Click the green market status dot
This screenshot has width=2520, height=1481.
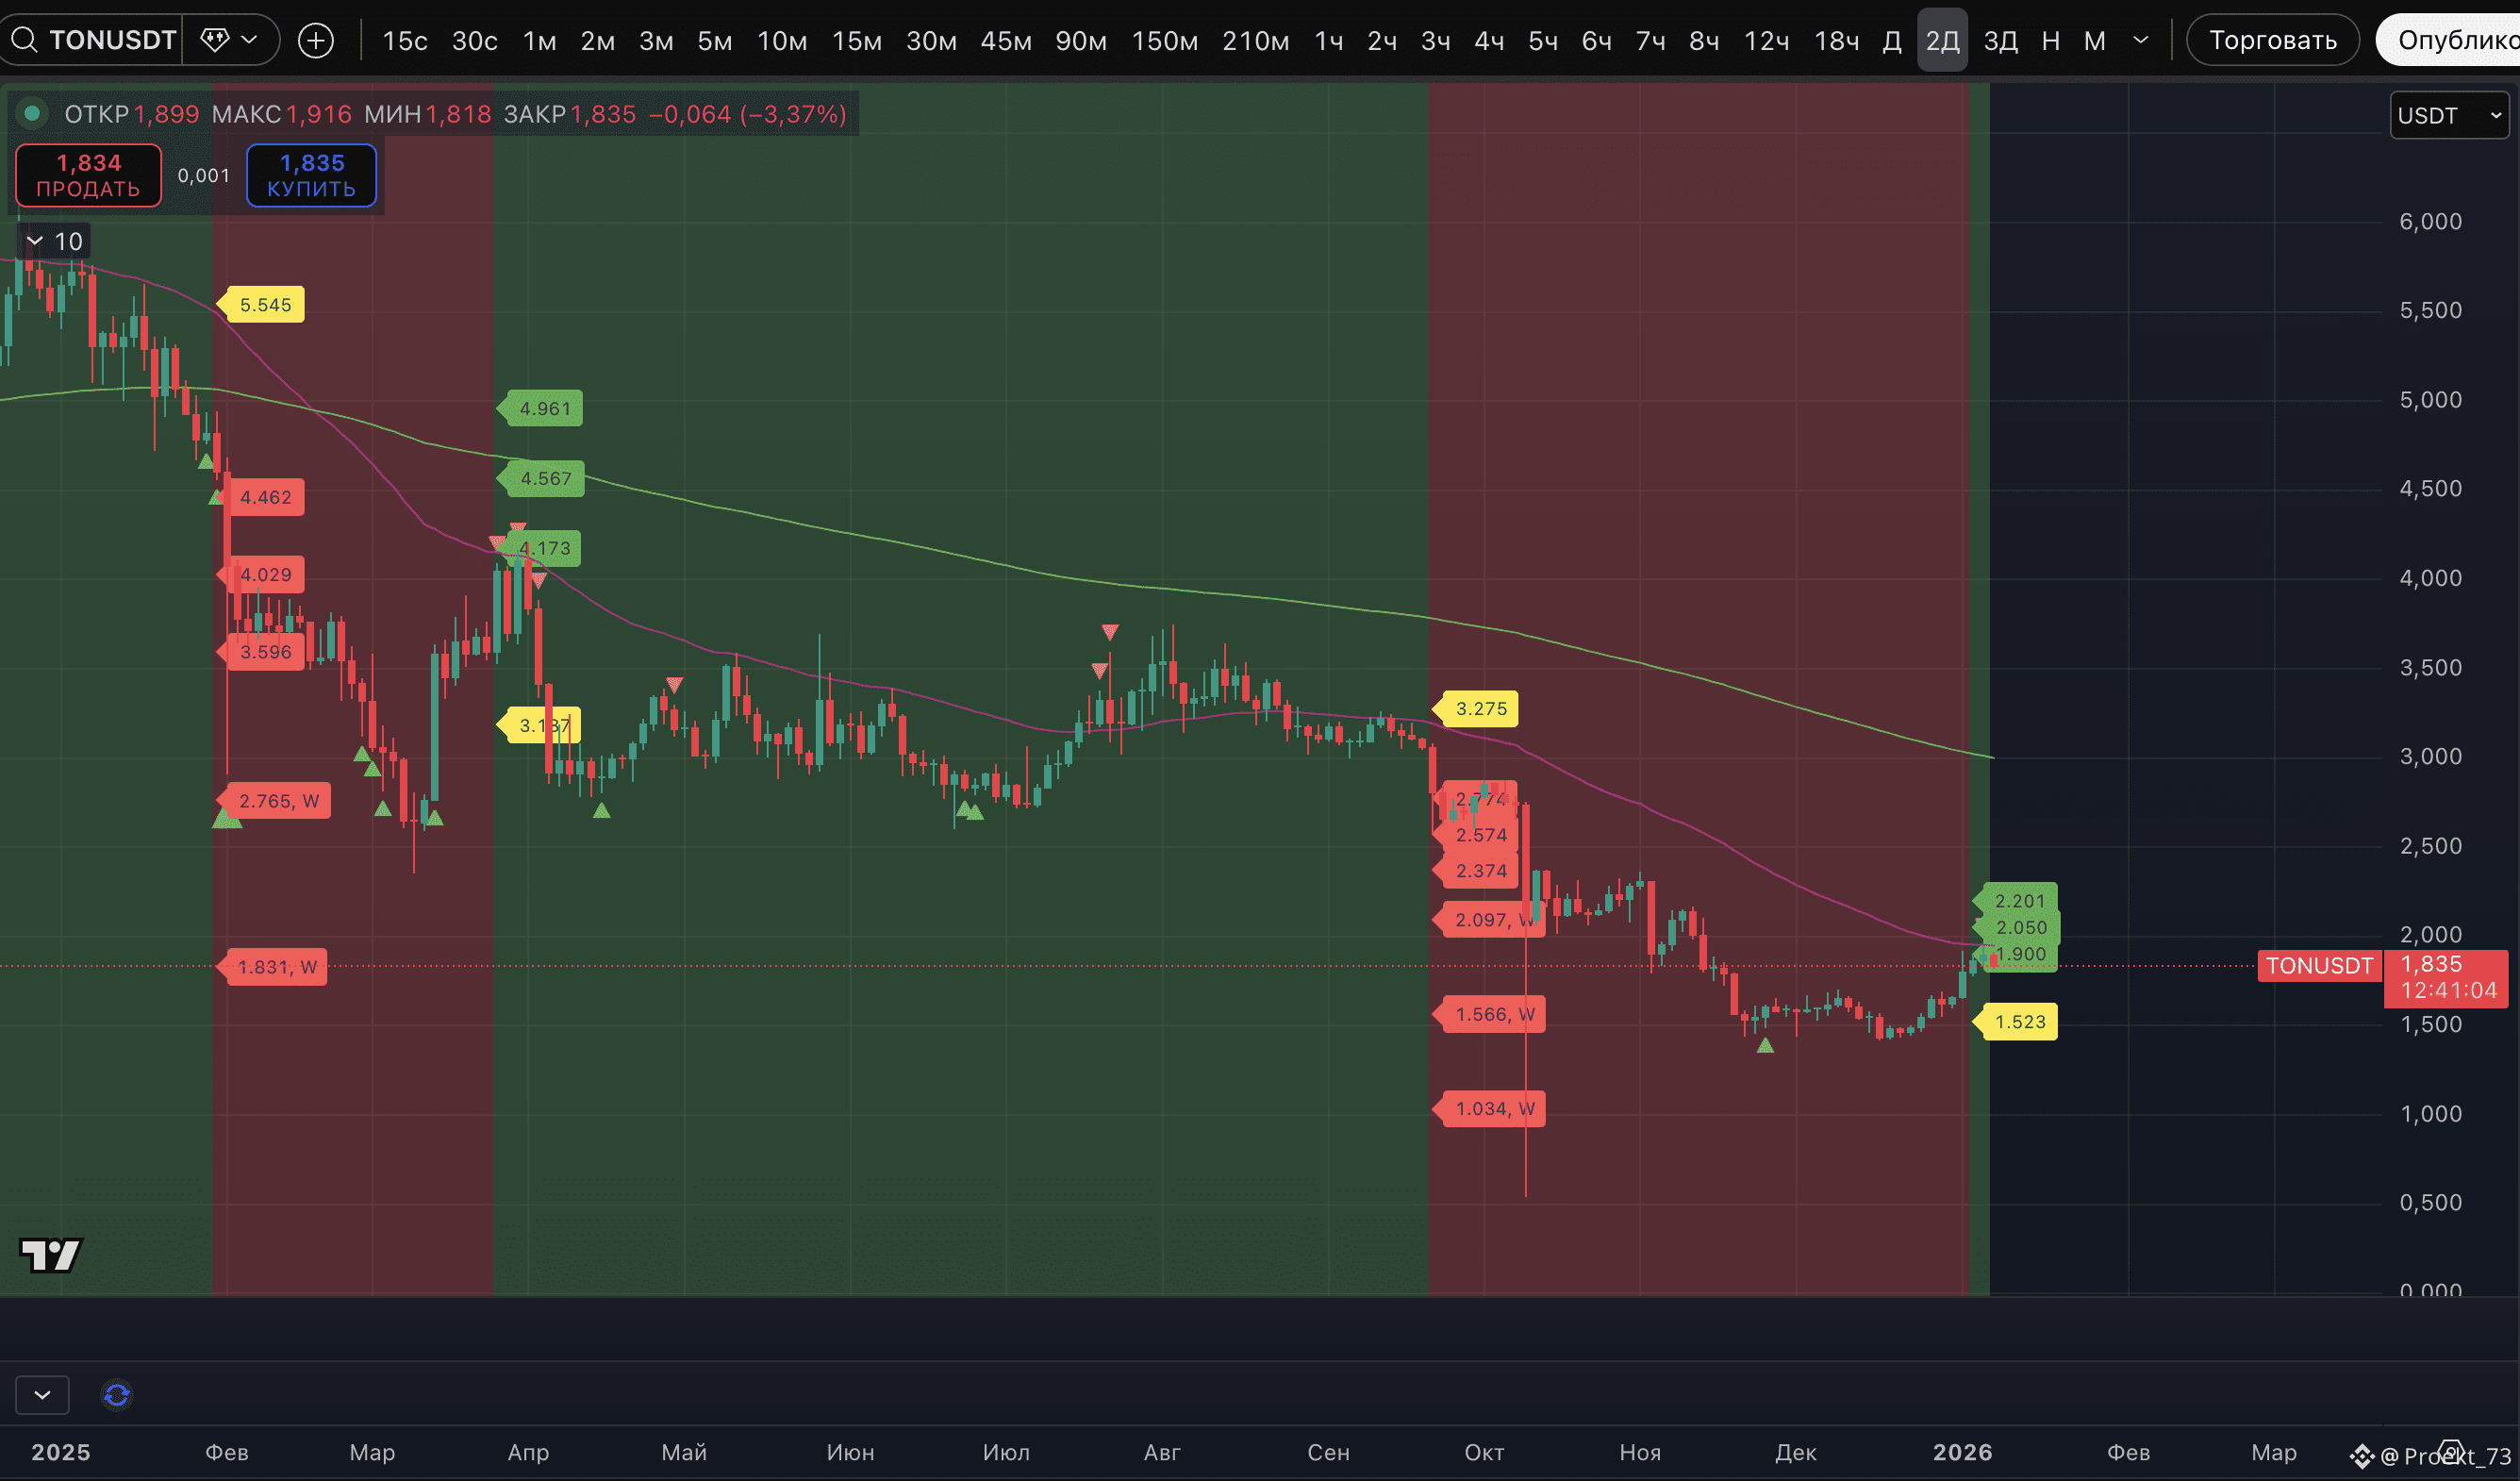pos(32,114)
